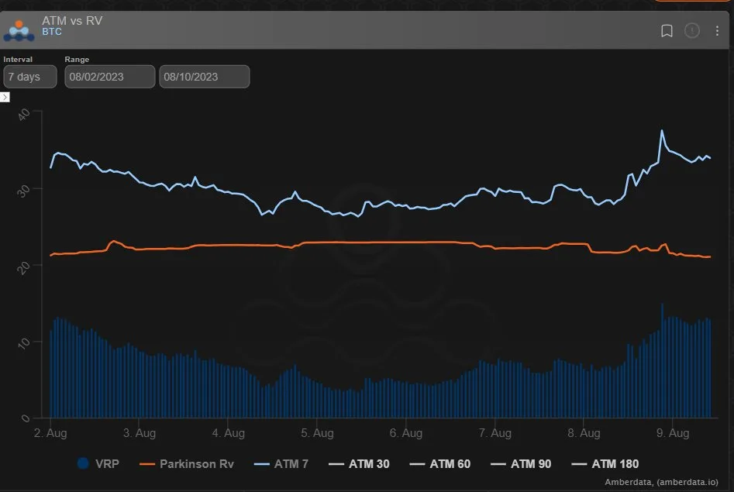
Task: Show the ATM 180 series
Action: coord(605,463)
